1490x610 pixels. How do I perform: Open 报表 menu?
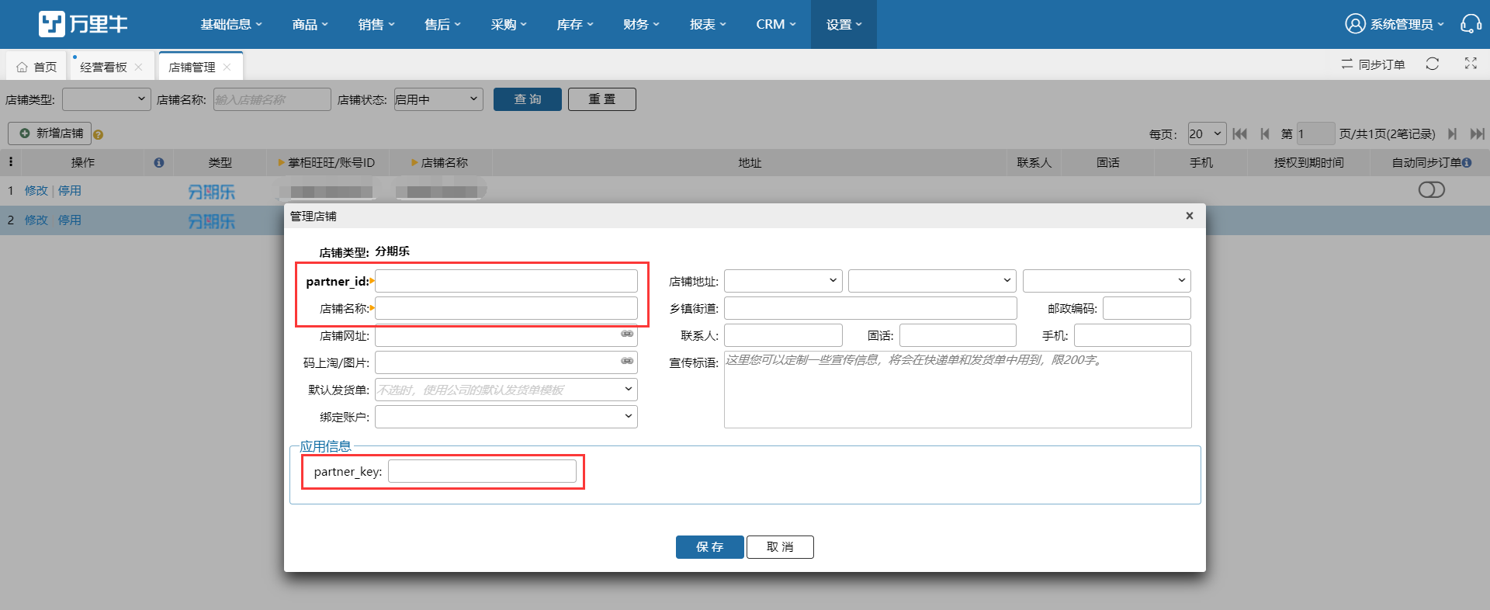point(708,24)
